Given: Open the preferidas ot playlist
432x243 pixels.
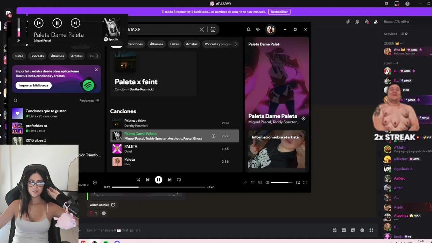Looking at the screenshot, I should [x=56, y=128].
